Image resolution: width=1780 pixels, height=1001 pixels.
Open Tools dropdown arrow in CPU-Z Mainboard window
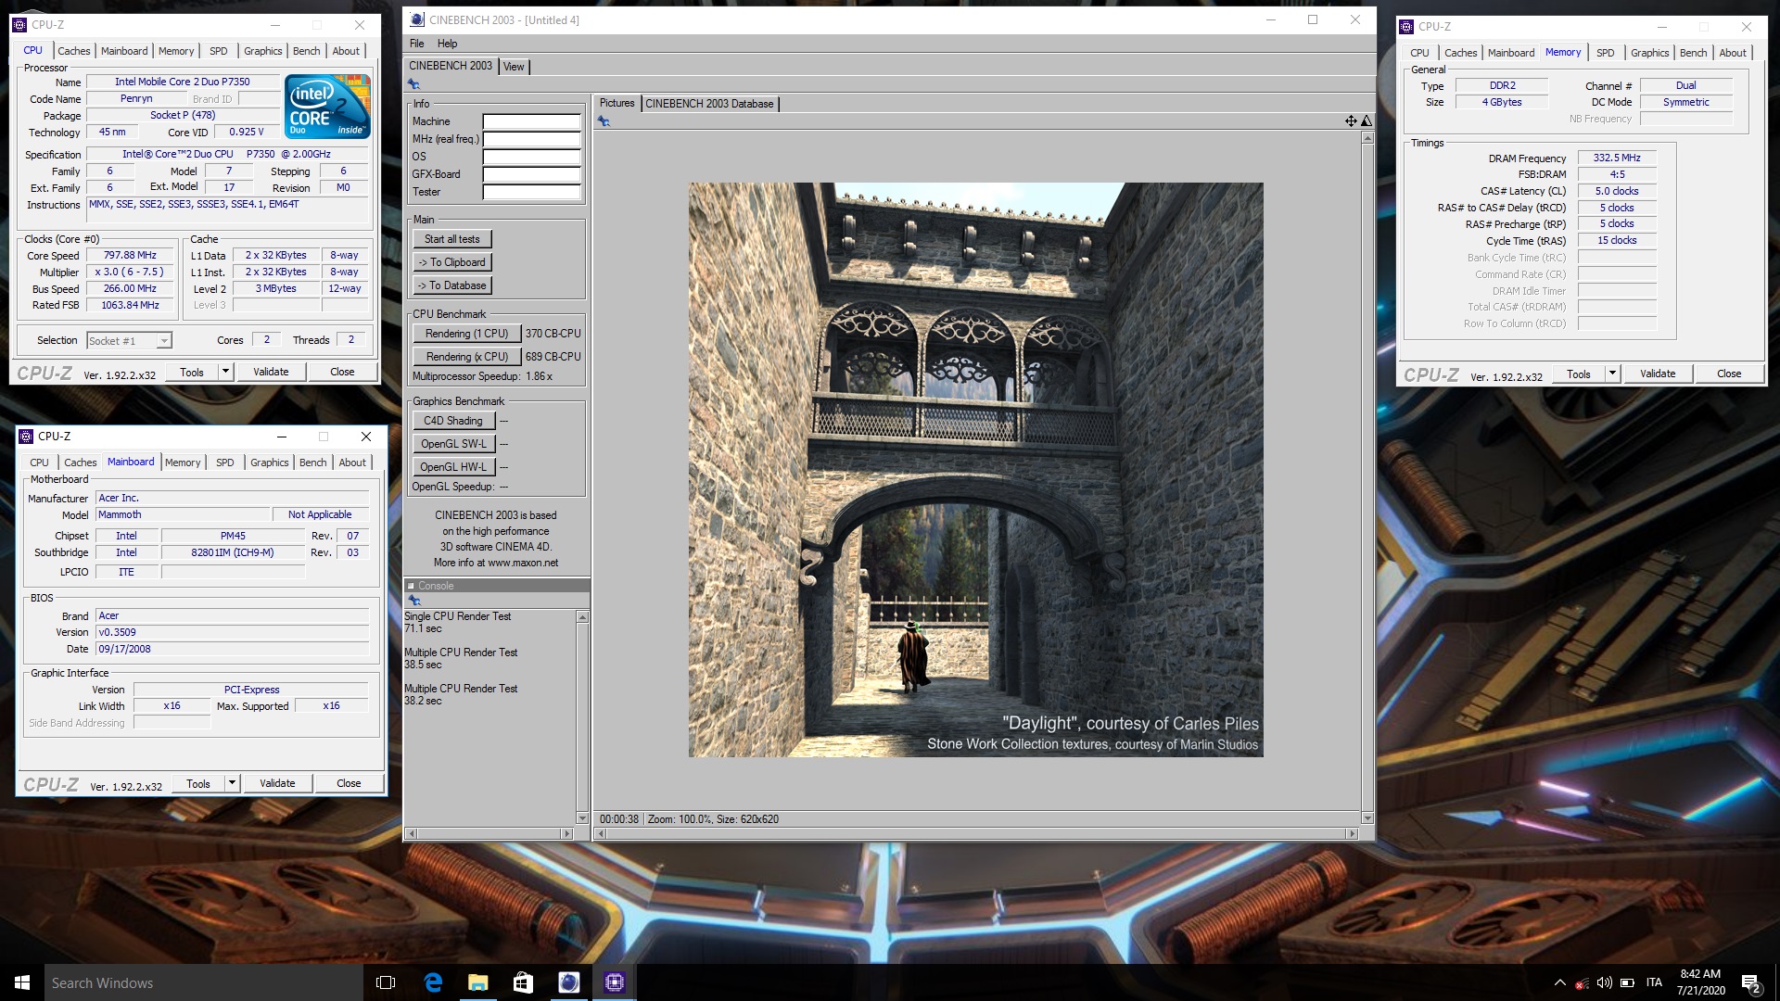(232, 783)
